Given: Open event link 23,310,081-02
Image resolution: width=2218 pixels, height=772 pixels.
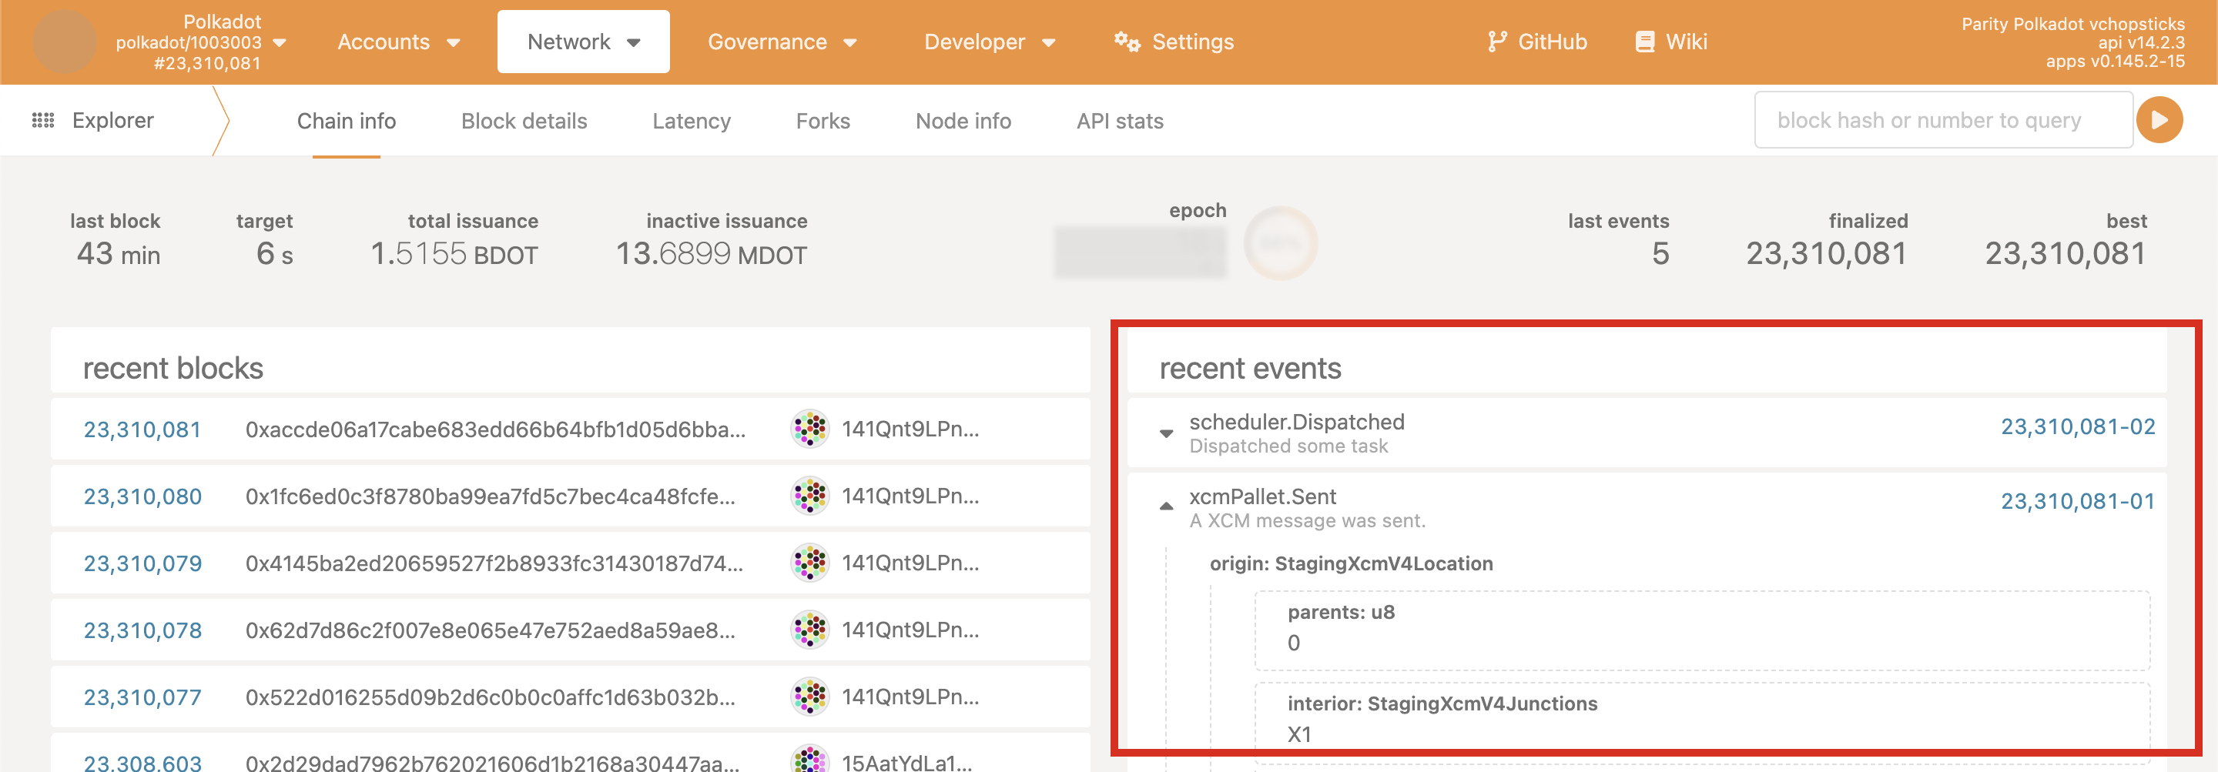Looking at the screenshot, I should coord(2077,427).
